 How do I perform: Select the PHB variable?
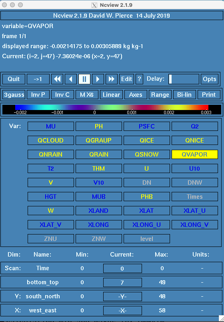[147, 196]
